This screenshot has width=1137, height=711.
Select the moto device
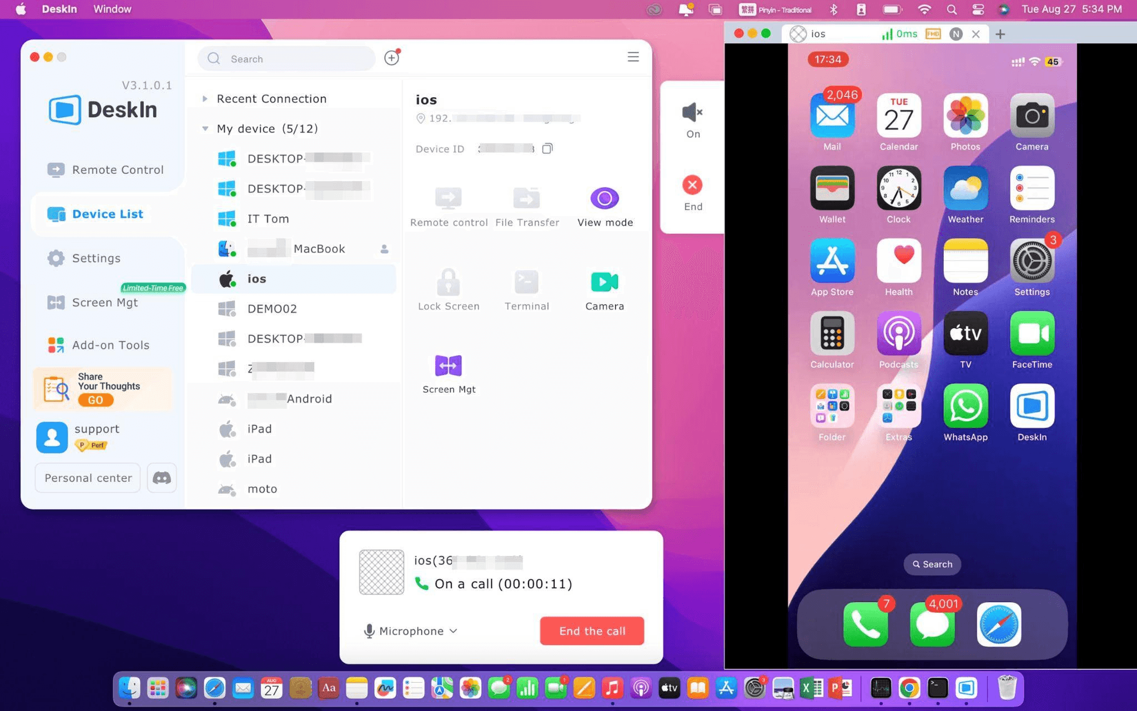point(293,488)
